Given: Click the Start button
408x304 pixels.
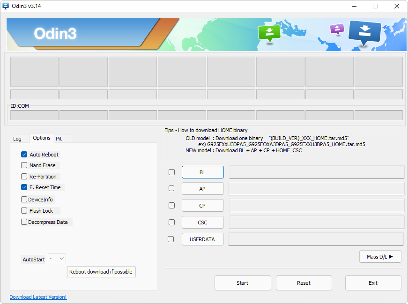Looking at the screenshot, I should pos(243,283).
